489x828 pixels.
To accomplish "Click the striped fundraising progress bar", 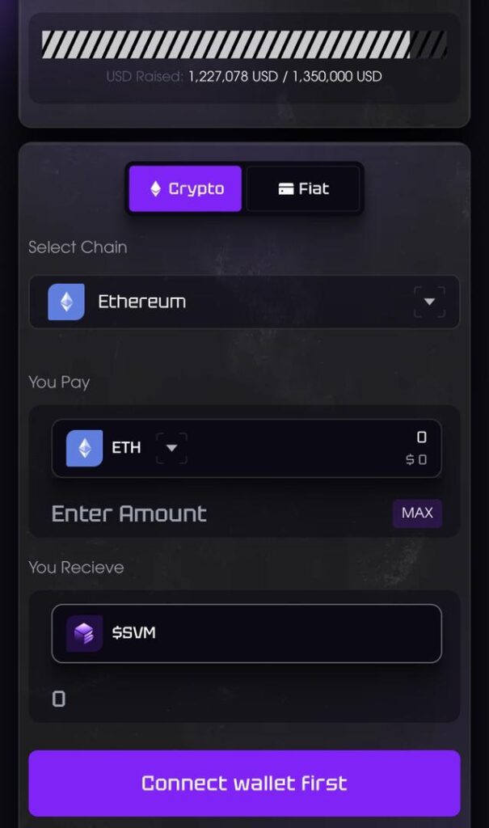I will (244, 44).
